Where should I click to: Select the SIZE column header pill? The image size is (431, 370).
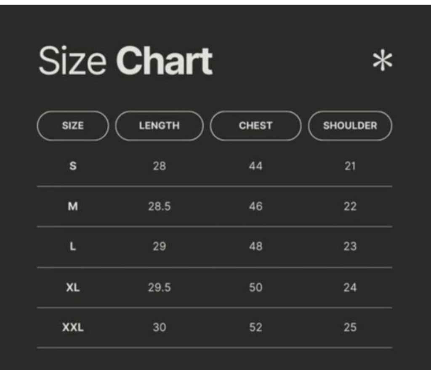pyautogui.click(x=73, y=126)
